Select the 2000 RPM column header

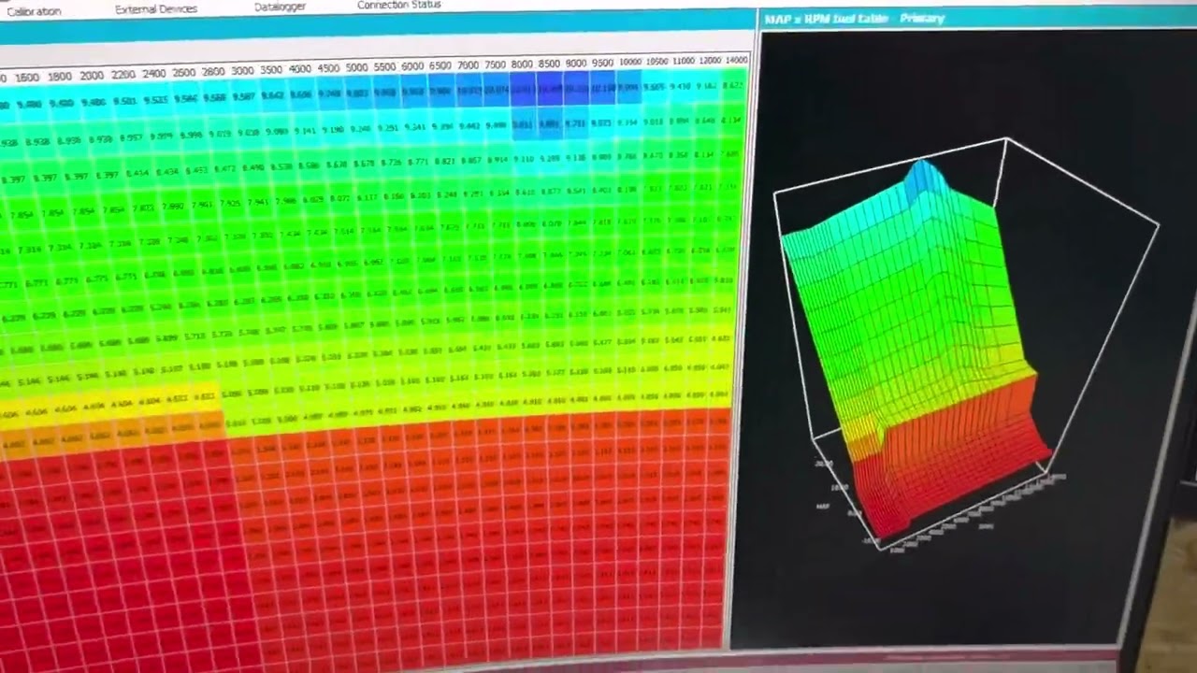coord(92,76)
